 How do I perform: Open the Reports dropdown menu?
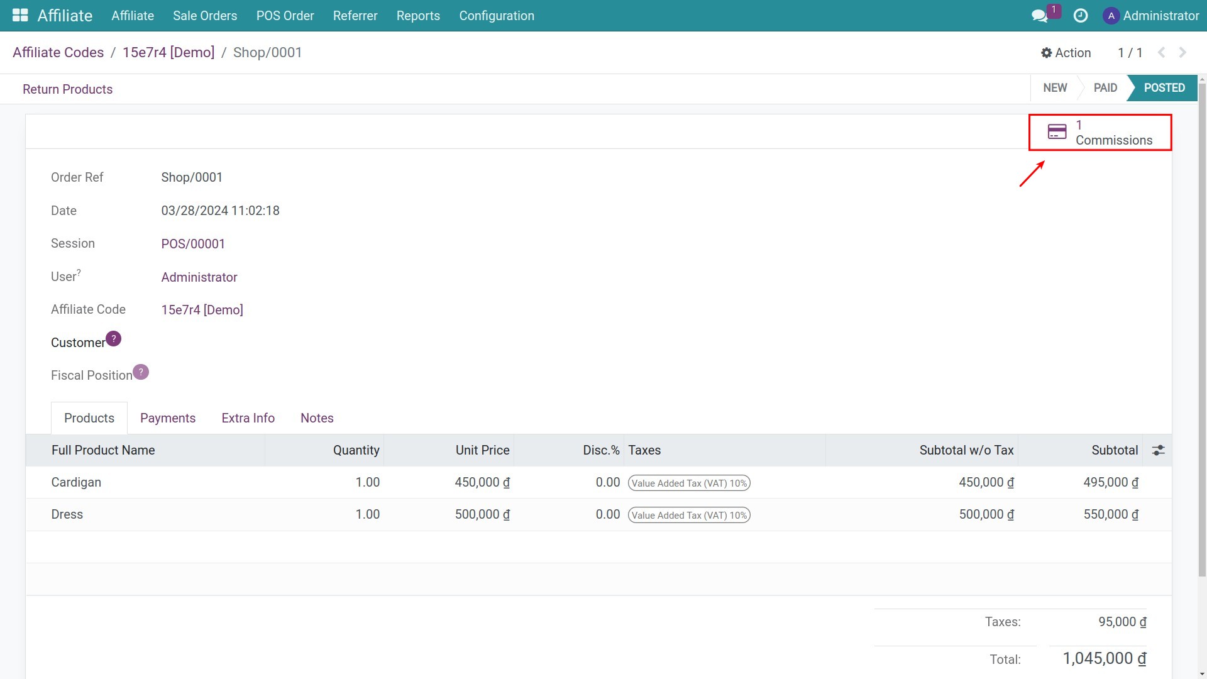pyautogui.click(x=418, y=16)
